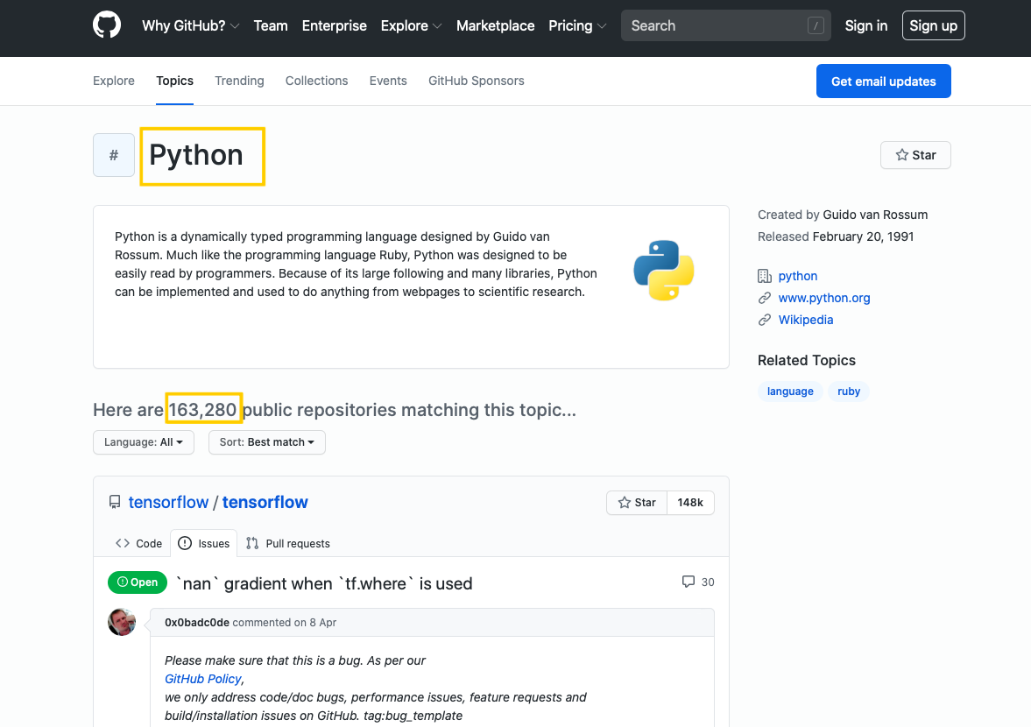
Task: Click the Python logo image
Action: click(663, 270)
